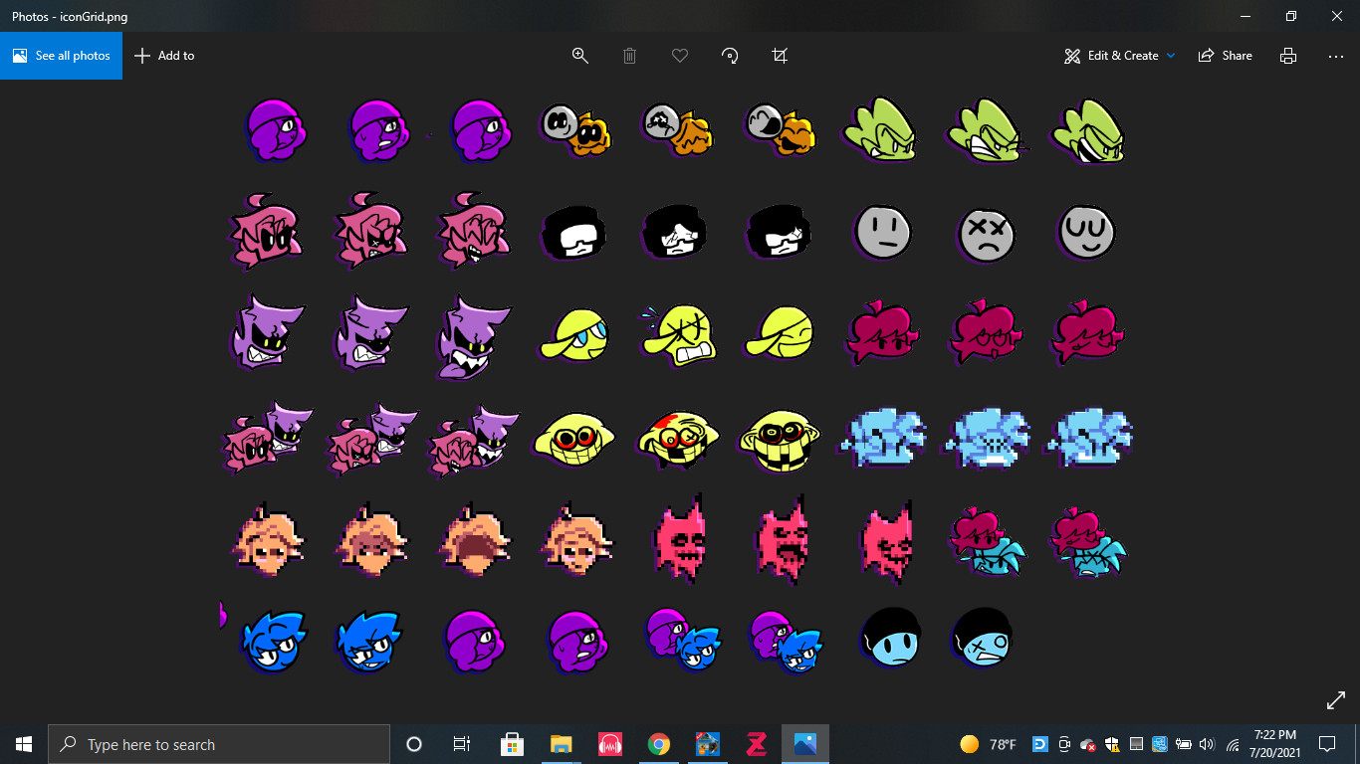Click the Zoom magnifier icon
This screenshot has width=1360, height=764.
click(579, 56)
